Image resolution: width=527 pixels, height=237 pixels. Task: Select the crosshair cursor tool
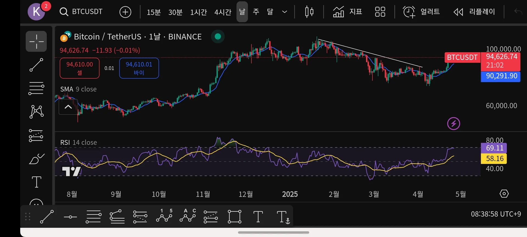[x=36, y=41]
